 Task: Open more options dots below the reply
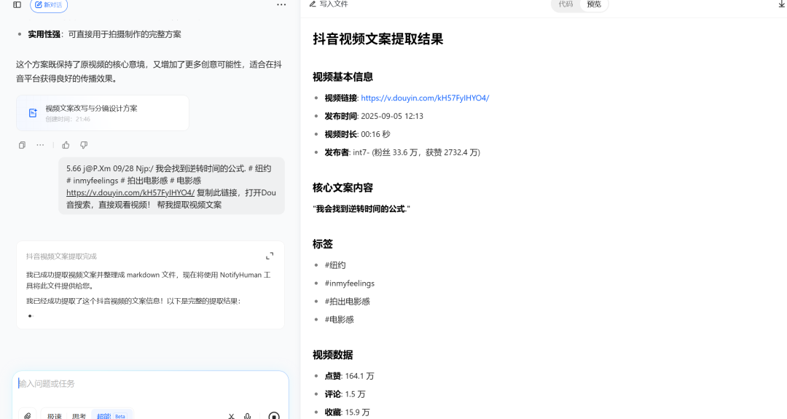coord(40,145)
